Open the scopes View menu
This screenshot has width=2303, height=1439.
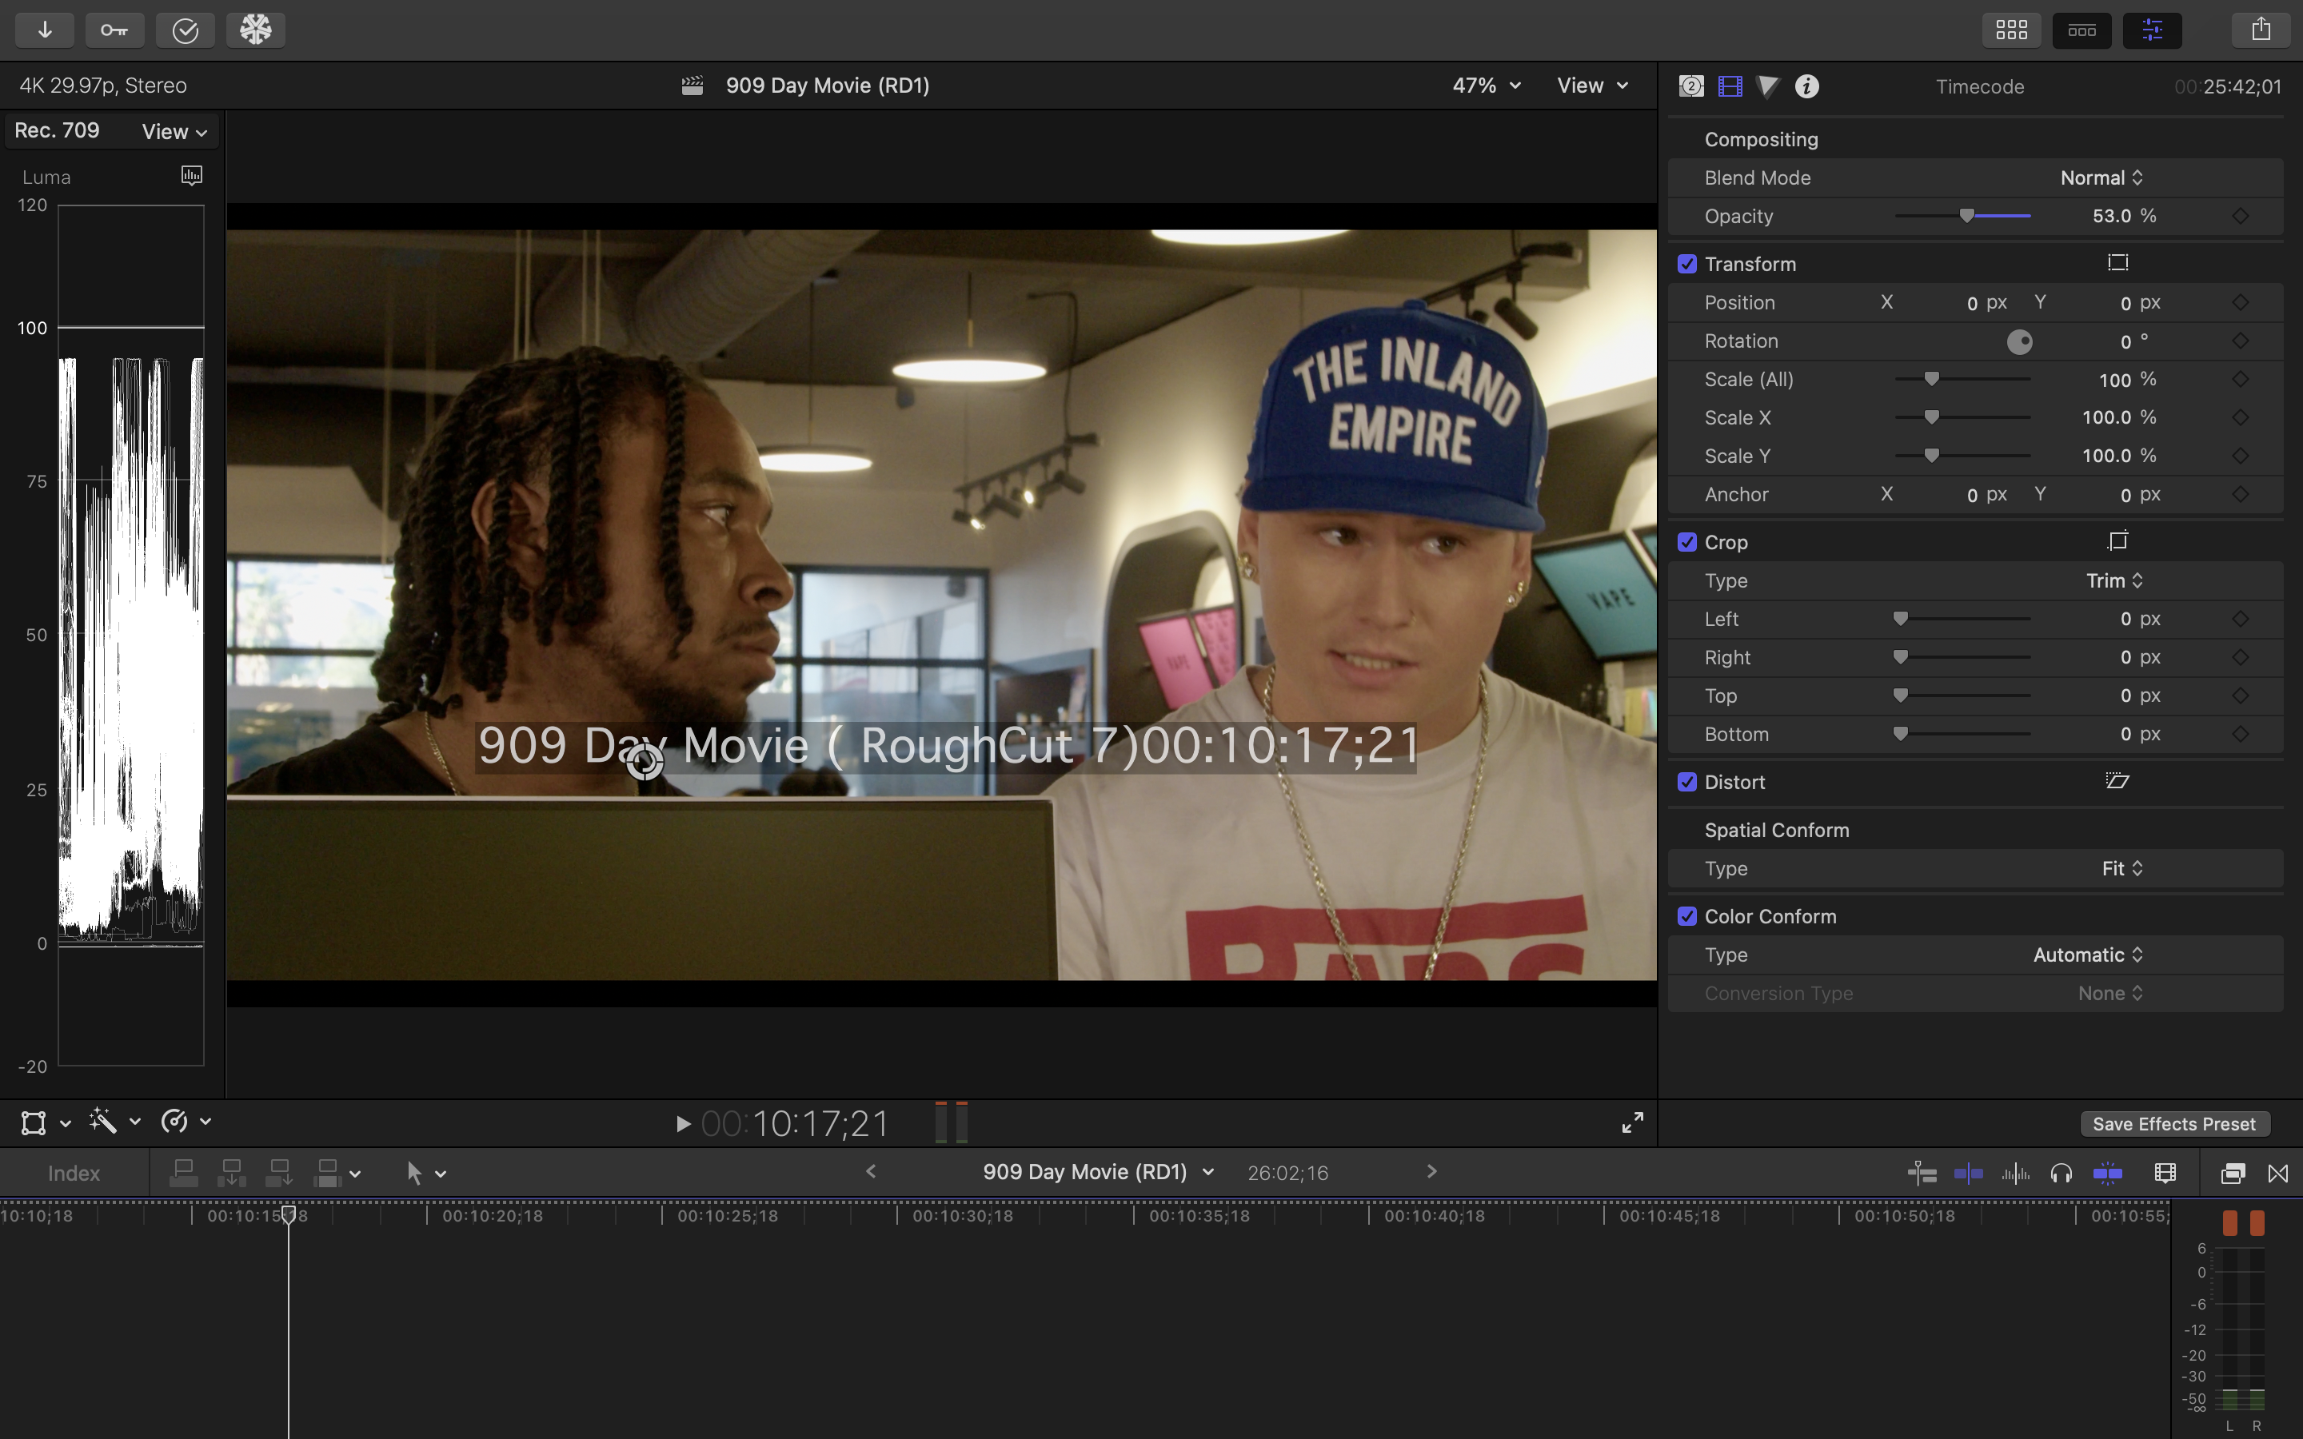click(174, 131)
